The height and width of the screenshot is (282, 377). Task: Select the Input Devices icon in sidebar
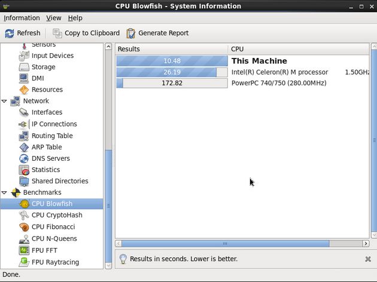click(24, 56)
